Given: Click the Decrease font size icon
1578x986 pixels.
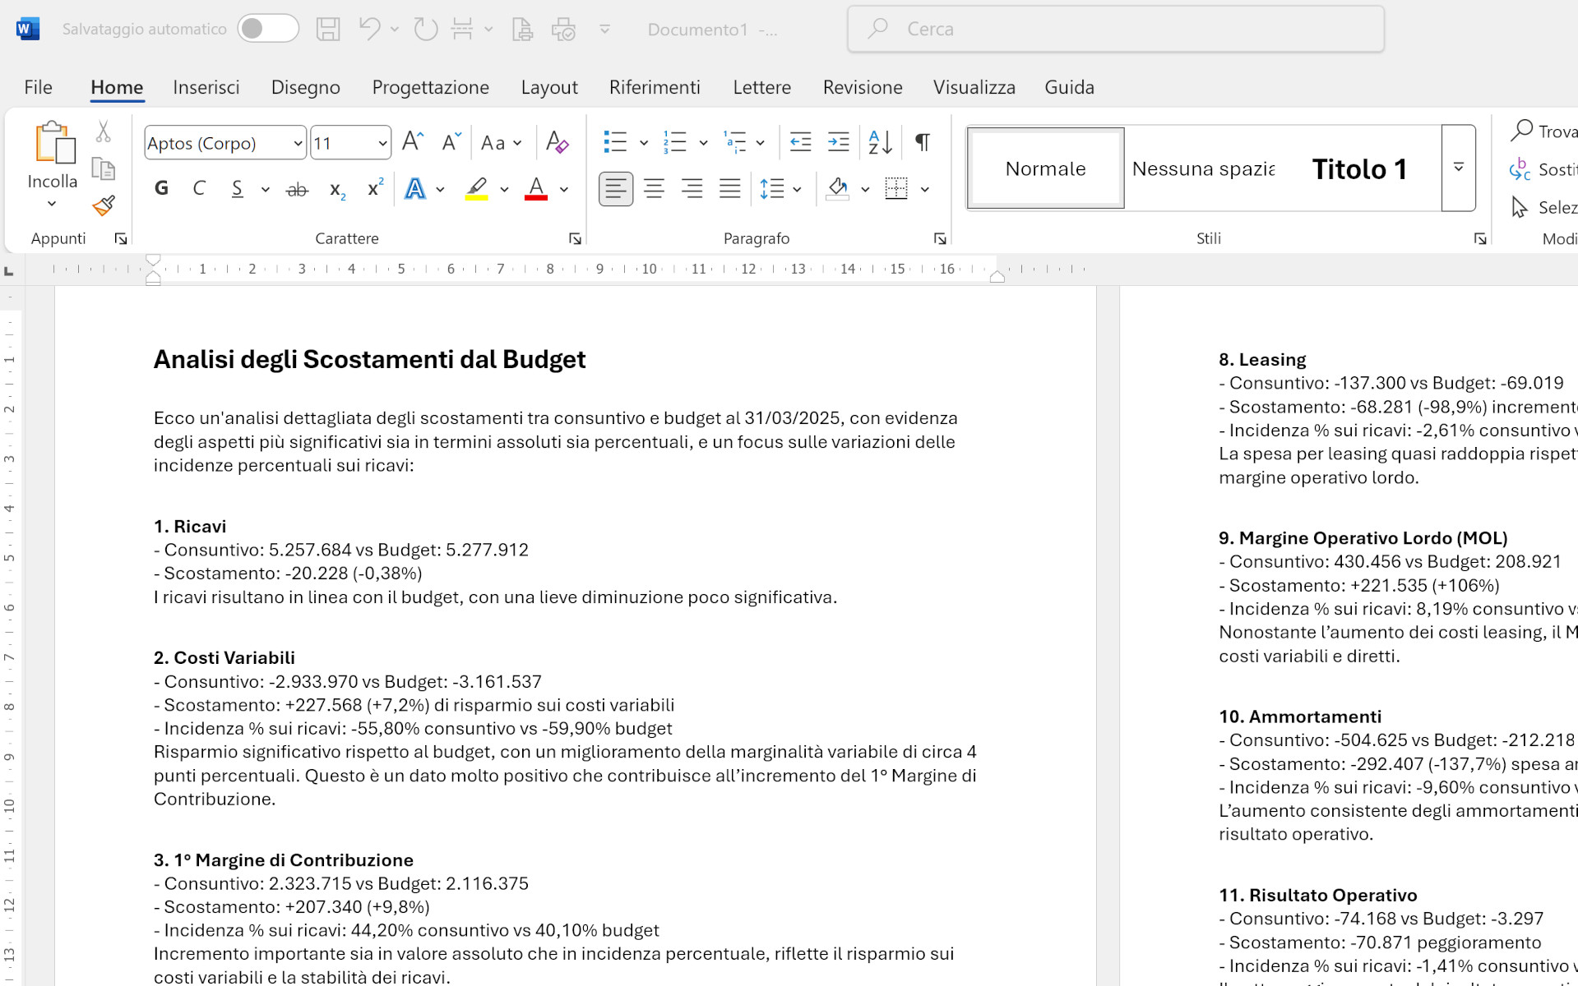Looking at the screenshot, I should pos(451,141).
